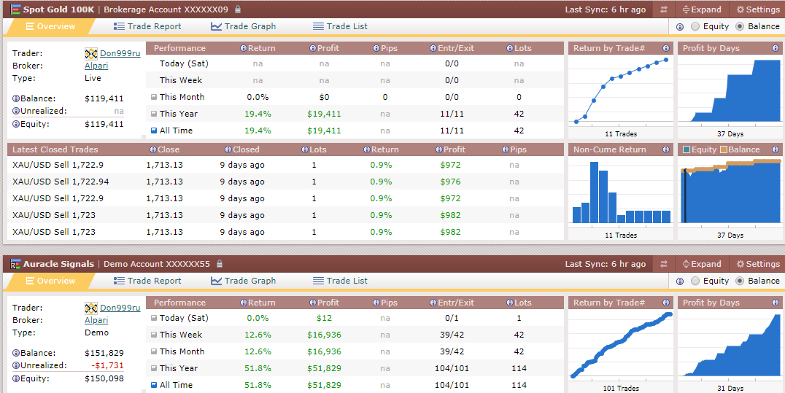Select Equity radio button in Spot Gold panel
Viewport: 785px width, 393px height.
695,26
